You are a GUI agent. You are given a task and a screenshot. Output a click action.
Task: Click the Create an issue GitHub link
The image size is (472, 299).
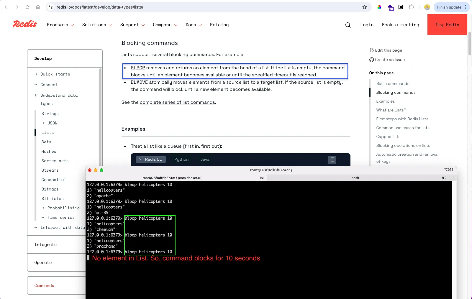[387, 60]
